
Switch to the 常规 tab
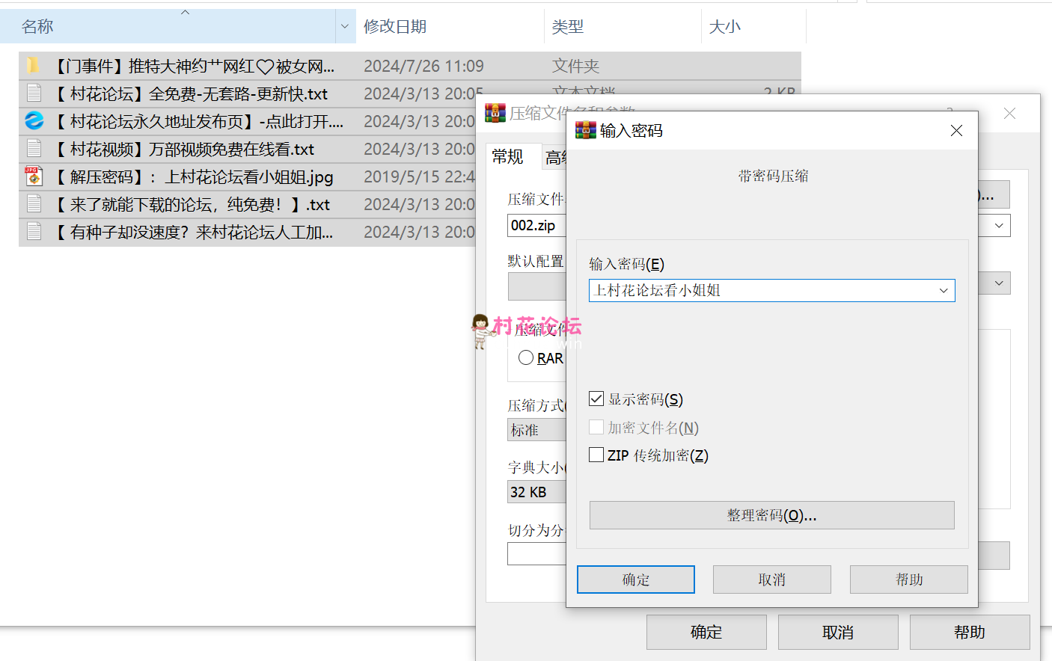click(508, 157)
